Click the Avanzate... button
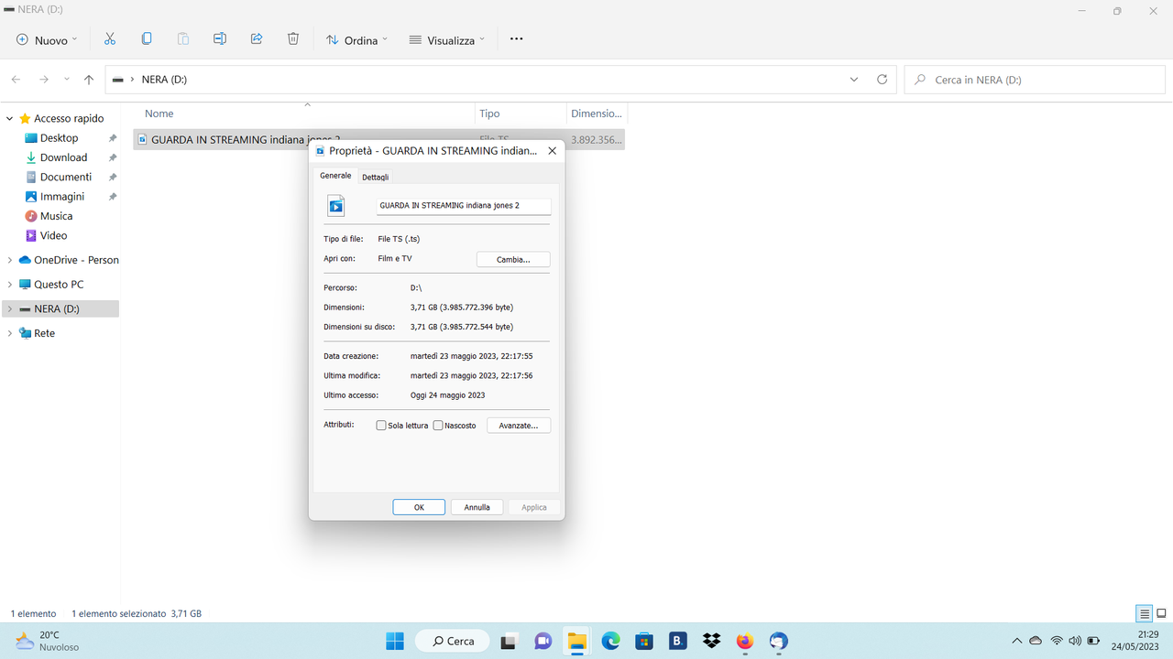The image size is (1173, 659). (x=519, y=426)
